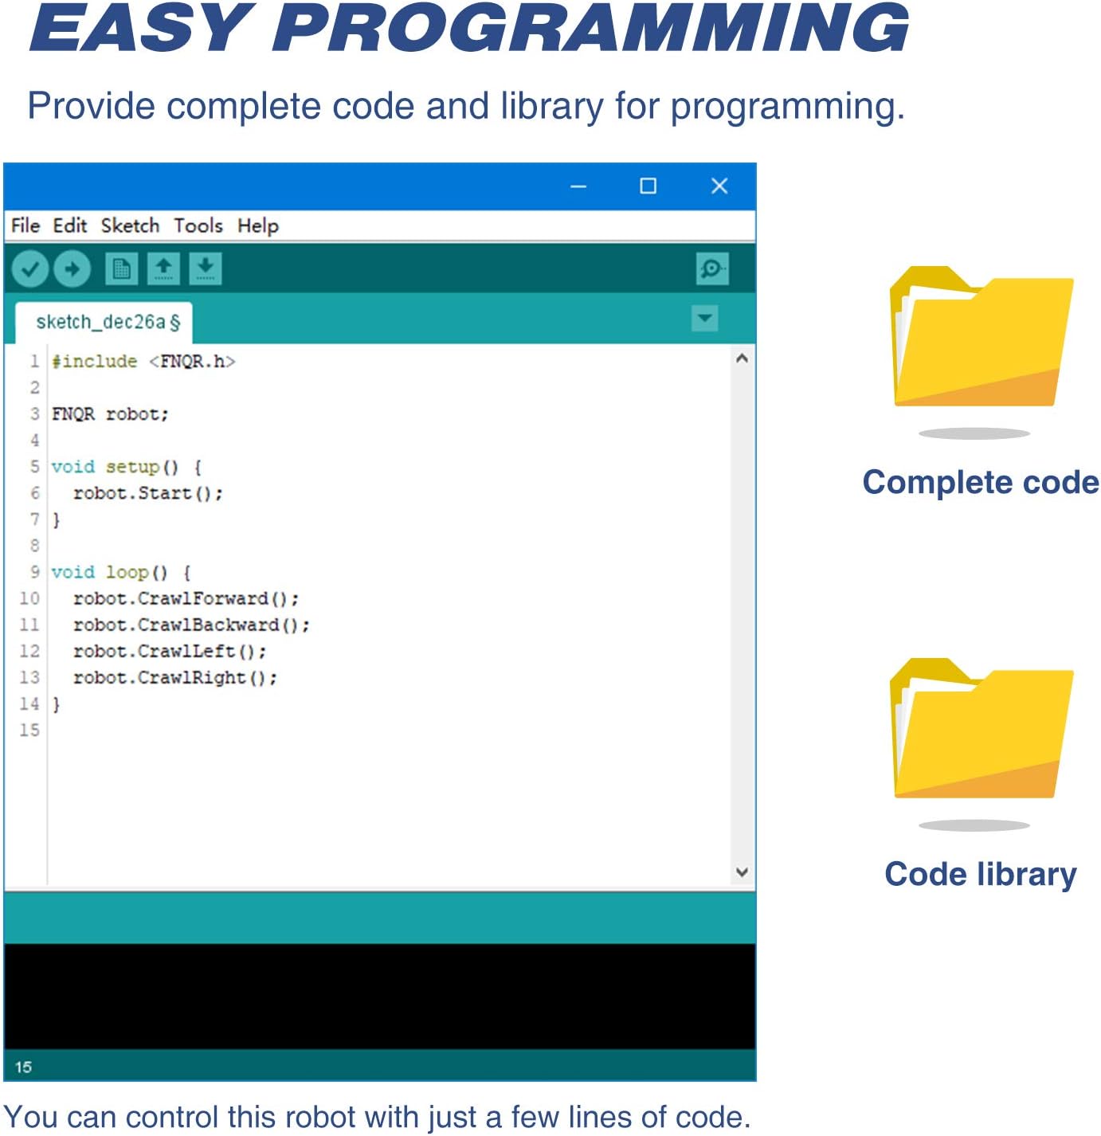Image resolution: width=1101 pixels, height=1136 pixels.
Task: Click the Upload arrow button
Action: (x=72, y=269)
